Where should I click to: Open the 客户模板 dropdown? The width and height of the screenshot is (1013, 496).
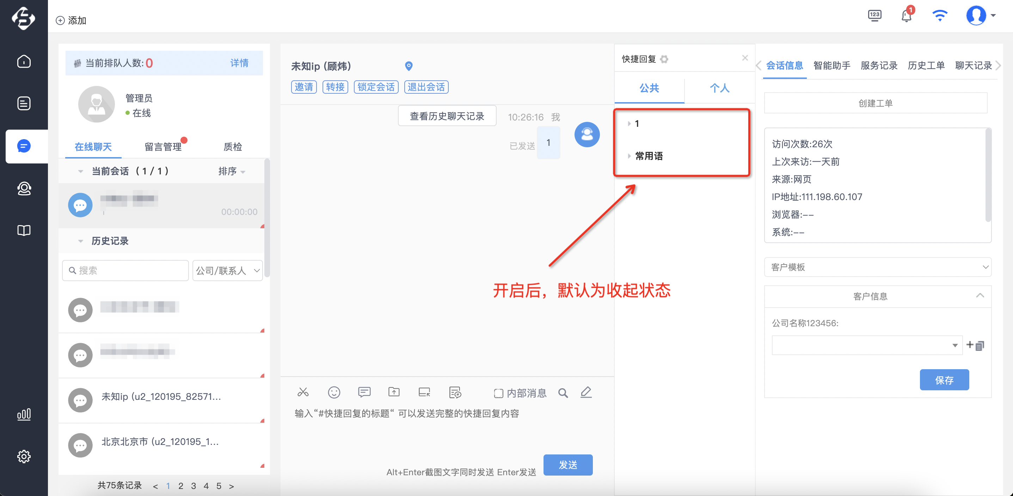coord(877,267)
